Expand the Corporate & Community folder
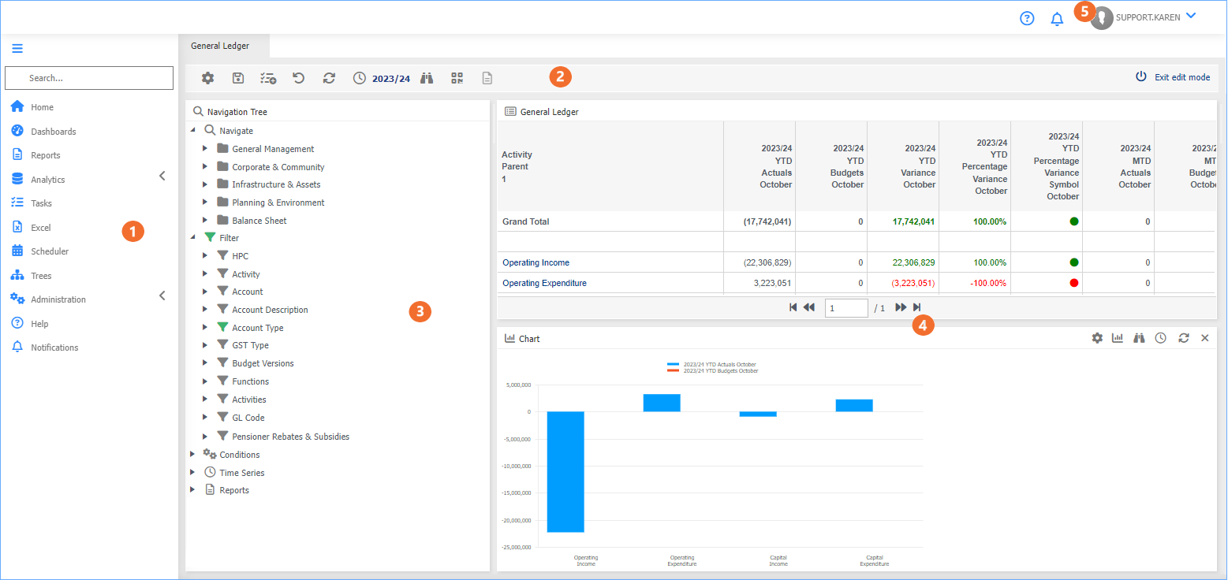This screenshot has height=580, width=1228. (x=205, y=166)
